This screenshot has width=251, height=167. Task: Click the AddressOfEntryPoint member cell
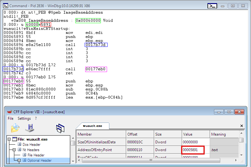point(101,150)
